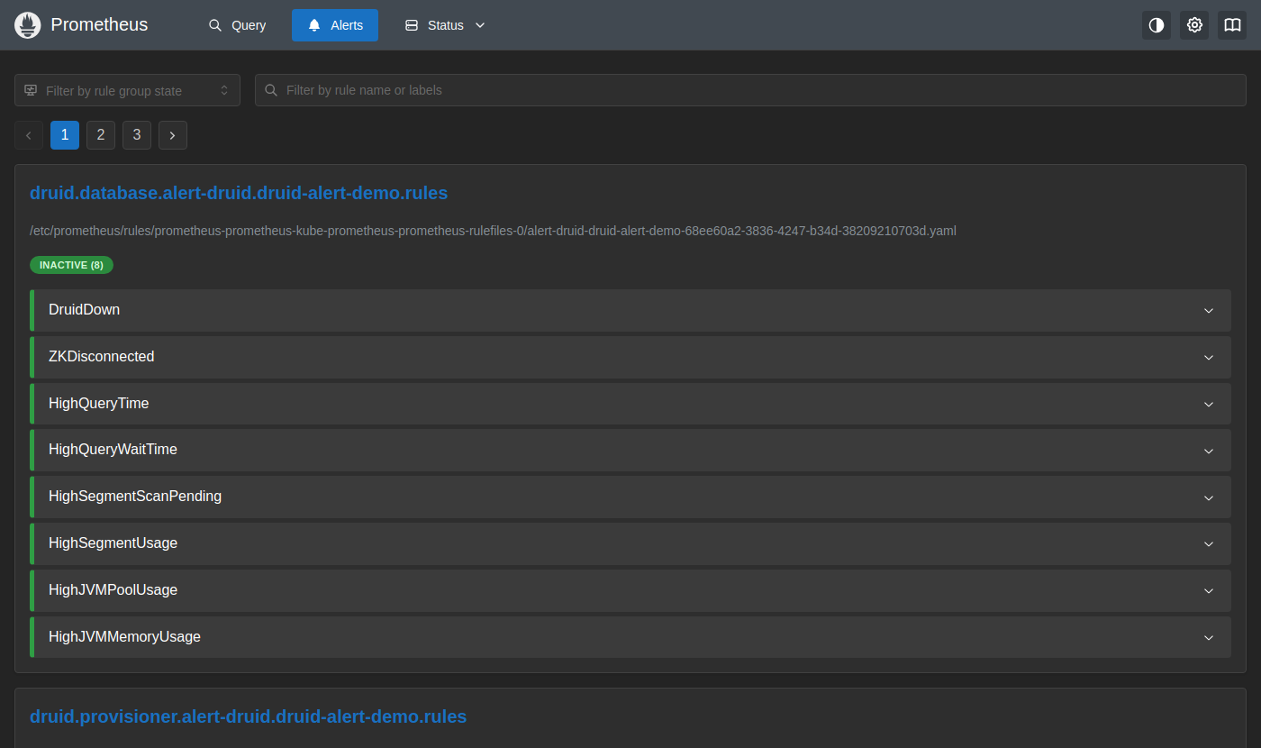Viewport: 1261px width, 748px height.
Task: Open the documentation book icon
Action: pyautogui.click(x=1232, y=25)
